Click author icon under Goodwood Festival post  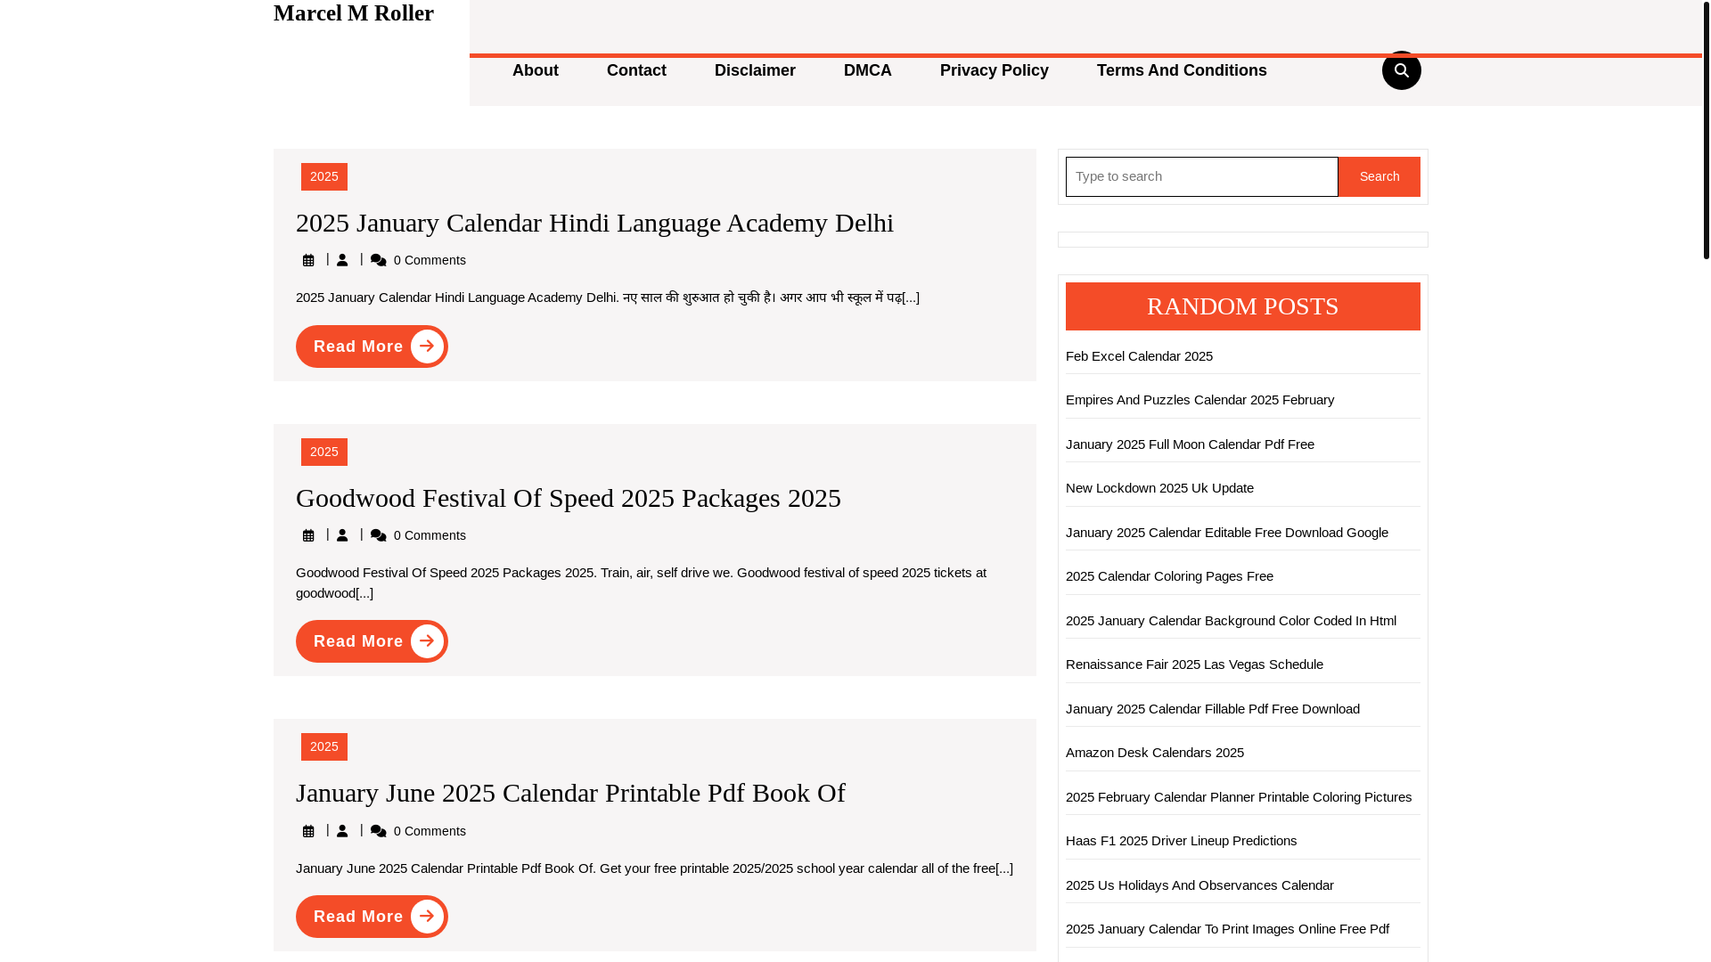(342, 534)
